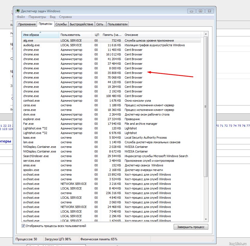This screenshot has height=246, width=250.
Task: Click the Завершить процесс button
Action: click(x=191, y=227)
